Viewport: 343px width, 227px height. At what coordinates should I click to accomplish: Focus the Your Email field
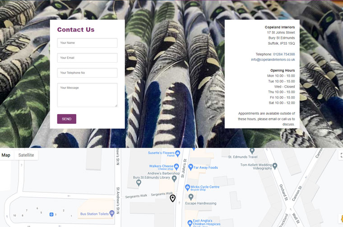click(87, 58)
